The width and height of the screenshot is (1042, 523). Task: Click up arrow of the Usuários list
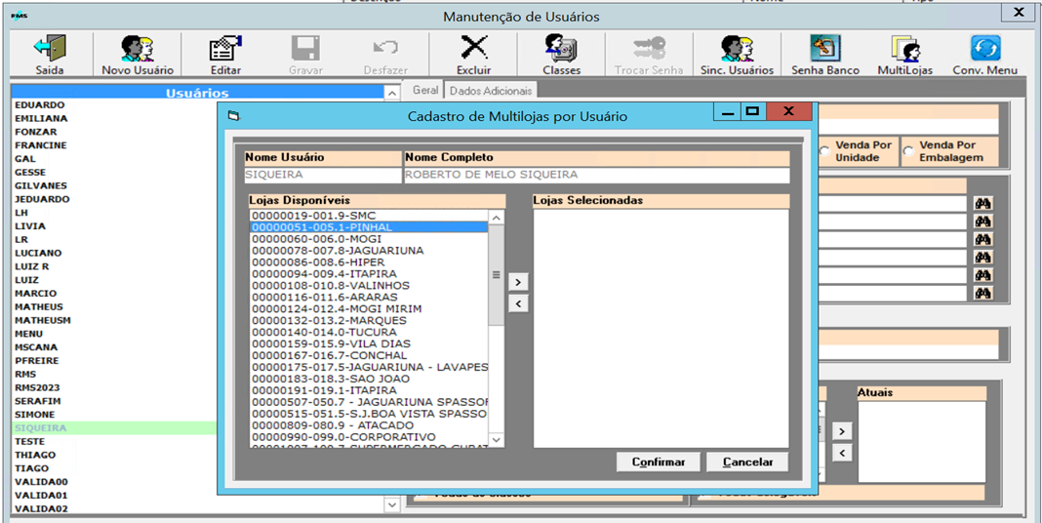pos(392,93)
